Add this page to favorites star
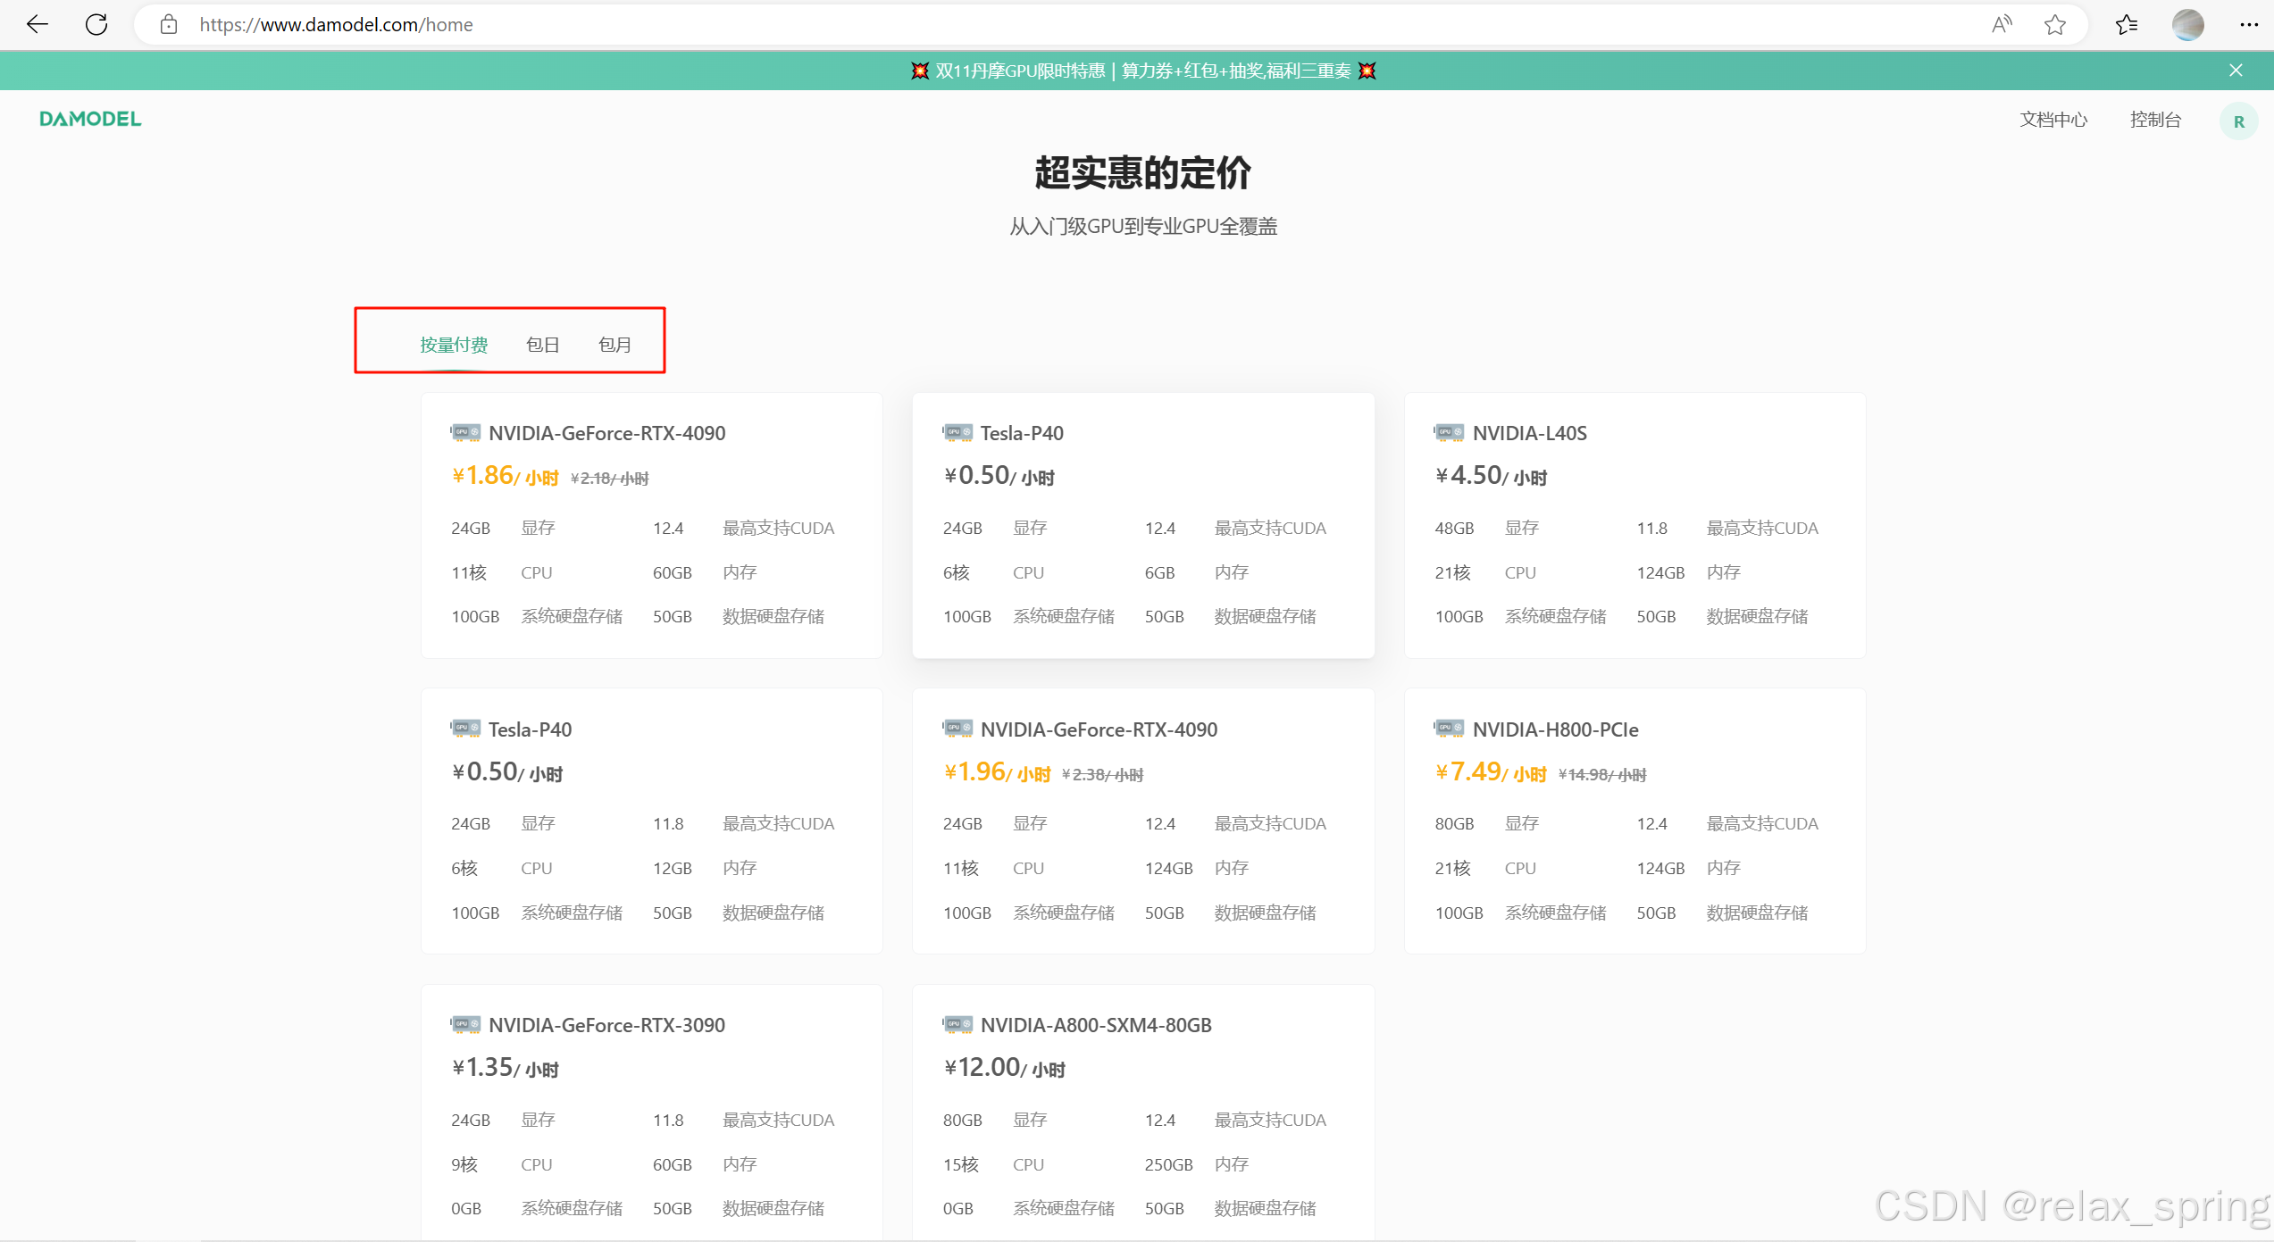2274x1242 pixels. click(2055, 24)
